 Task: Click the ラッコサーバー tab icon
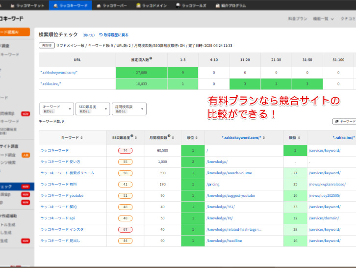coord(99,5)
